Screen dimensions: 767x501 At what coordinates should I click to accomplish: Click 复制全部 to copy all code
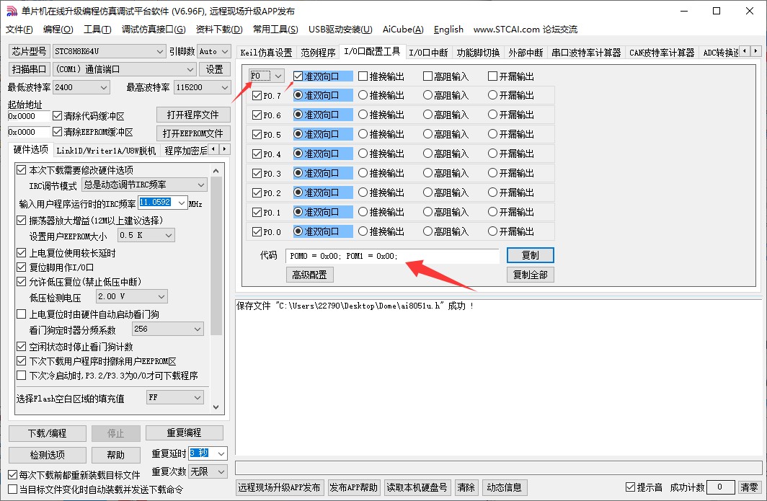click(x=530, y=274)
